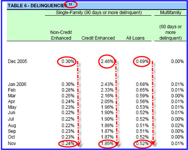The height and width of the screenshot is (150, 188).
Task: Select the Nov row label
Action: [x=12, y=144]
